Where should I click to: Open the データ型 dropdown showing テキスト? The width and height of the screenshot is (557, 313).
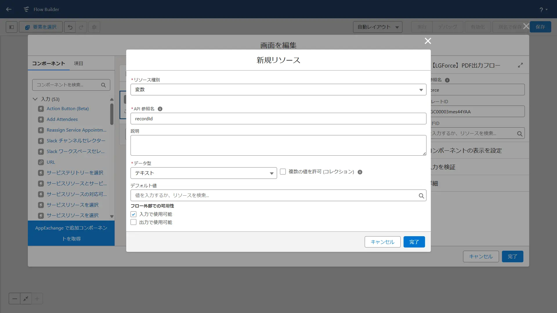[204, 173]
